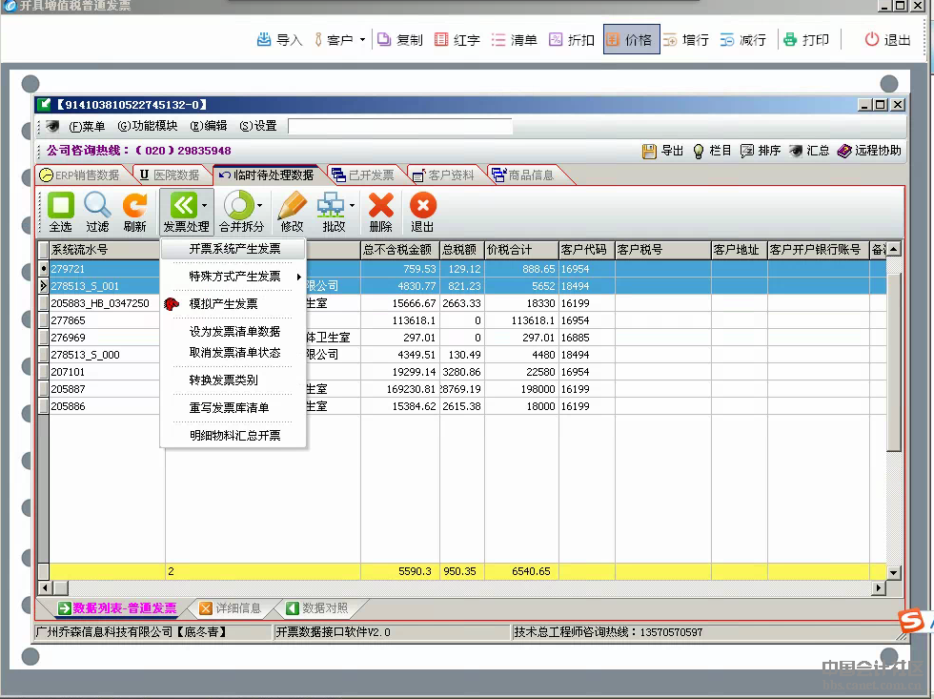Viewport: 934px width, 699px height.
Task: Choose 开票系统产生发票 from the menu
Action: [234, 249]
